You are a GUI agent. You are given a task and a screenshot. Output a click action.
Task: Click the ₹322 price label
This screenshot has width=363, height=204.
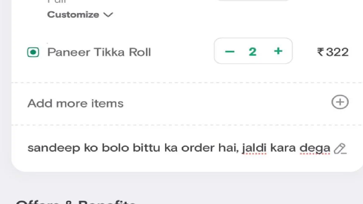pyautogui.click(x=333, y=52)
